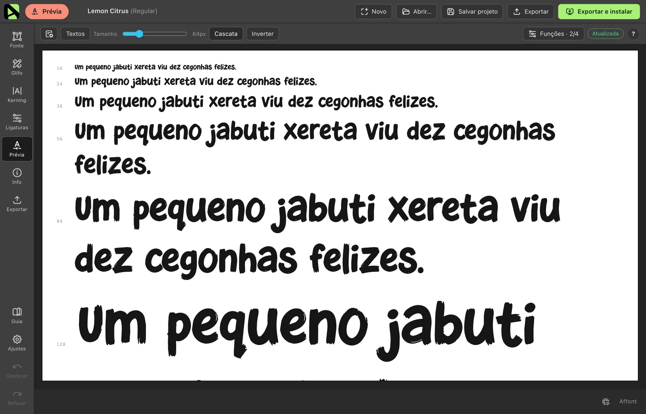Open the Fonte panel in sidebar

point(17,40)
